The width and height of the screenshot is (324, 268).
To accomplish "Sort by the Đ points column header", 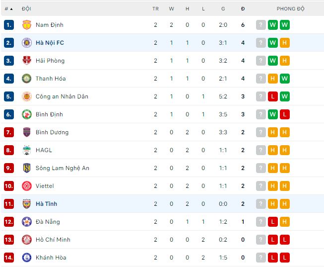I will [x=243, y=9].
